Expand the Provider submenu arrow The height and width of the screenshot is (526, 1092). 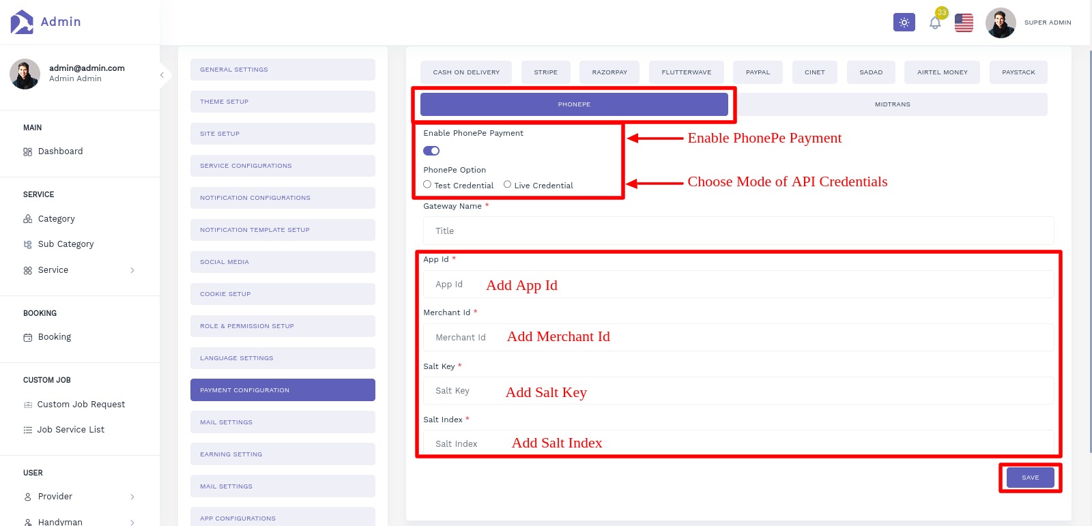coord(132,497)
